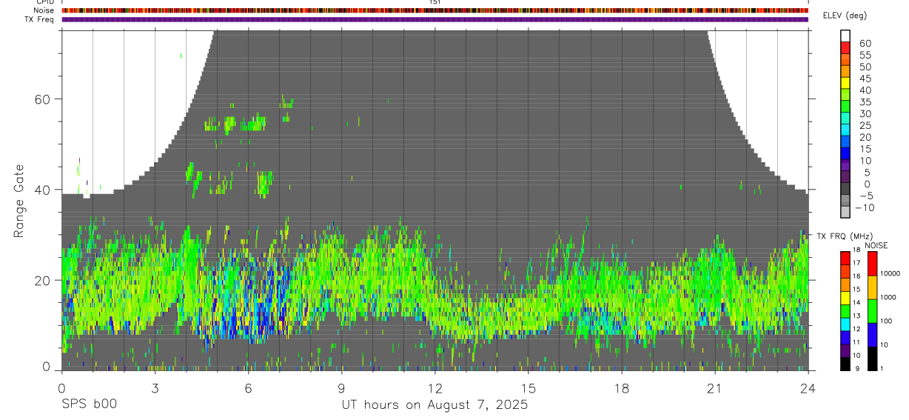Click the NOISE legend value "100"

tap(887, 321)
